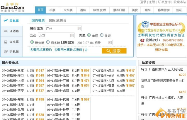Open 07-27福州-重庆 flight deal
The height and width of the screenshot is (120, 187).
tap(58, 71)
